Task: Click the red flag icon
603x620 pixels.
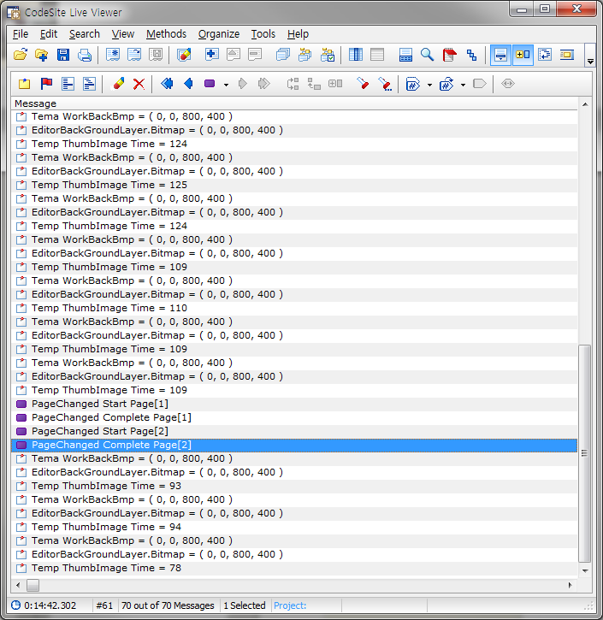Action: pos(46,84)
